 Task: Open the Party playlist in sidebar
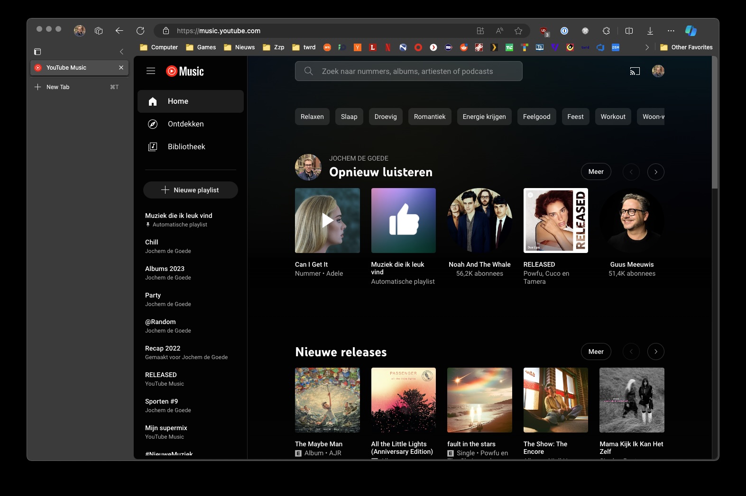pos(191,299)
